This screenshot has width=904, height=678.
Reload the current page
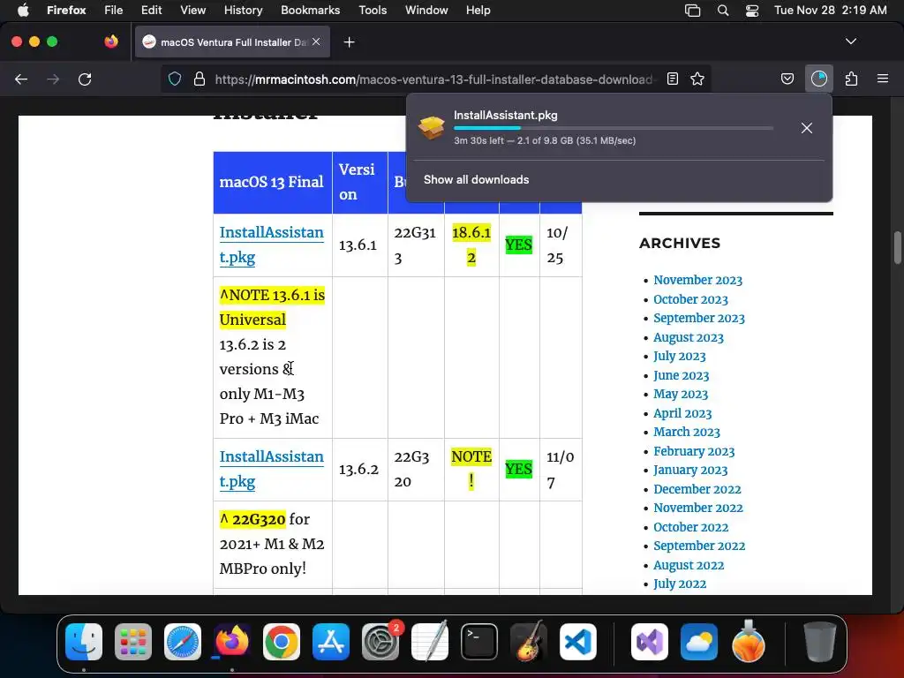pos(85,79)
